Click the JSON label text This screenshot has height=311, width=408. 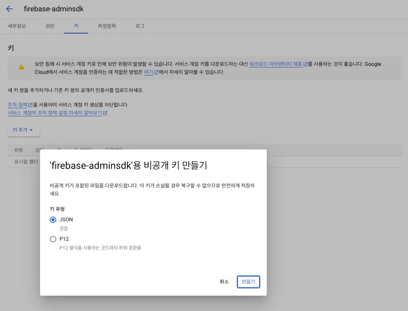click(66, 220)
